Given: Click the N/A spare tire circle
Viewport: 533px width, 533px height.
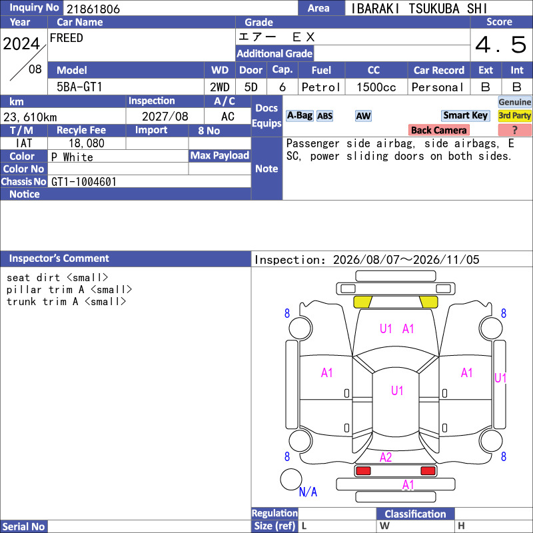Looking at the screenshot, I should (x=291, y=479).
